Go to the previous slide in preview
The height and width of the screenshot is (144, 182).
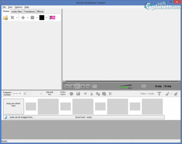[x=72, y=86]
